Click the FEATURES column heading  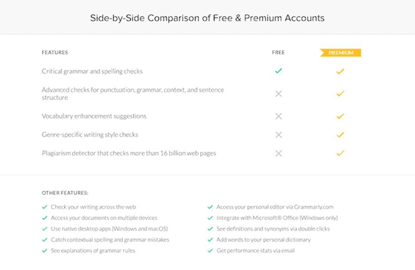pyautogui.click(x=55, y=53)
